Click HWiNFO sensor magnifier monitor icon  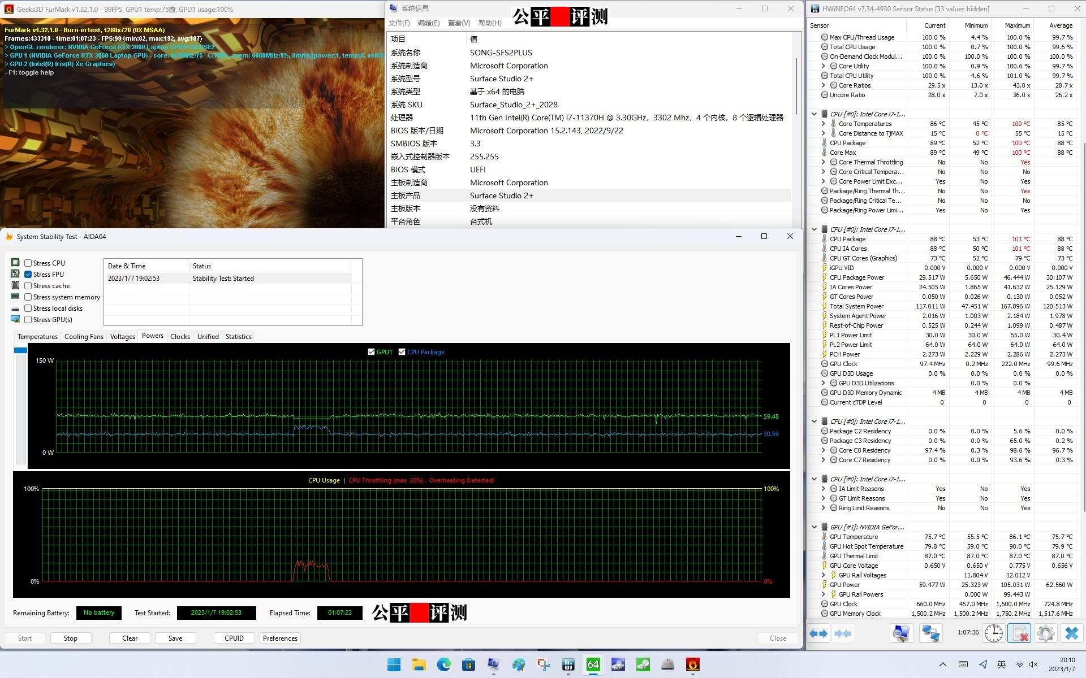coord(901,633)
